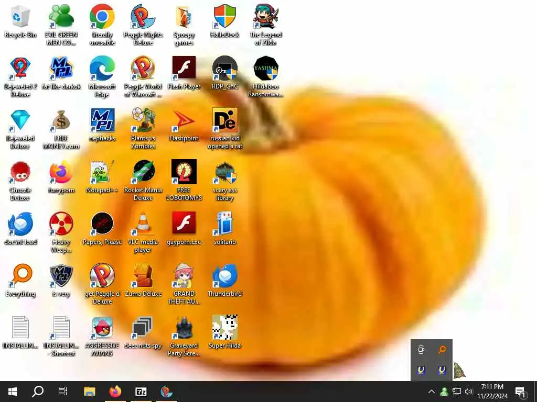Open the Spoopy games folder
The height and width of the screenshot is (402, 537).
[184, 25]
